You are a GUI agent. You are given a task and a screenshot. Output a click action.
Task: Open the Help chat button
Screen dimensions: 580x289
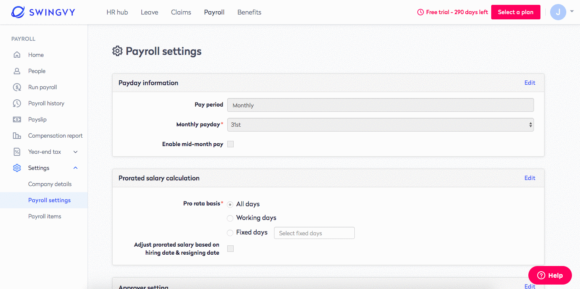point(550,275)
